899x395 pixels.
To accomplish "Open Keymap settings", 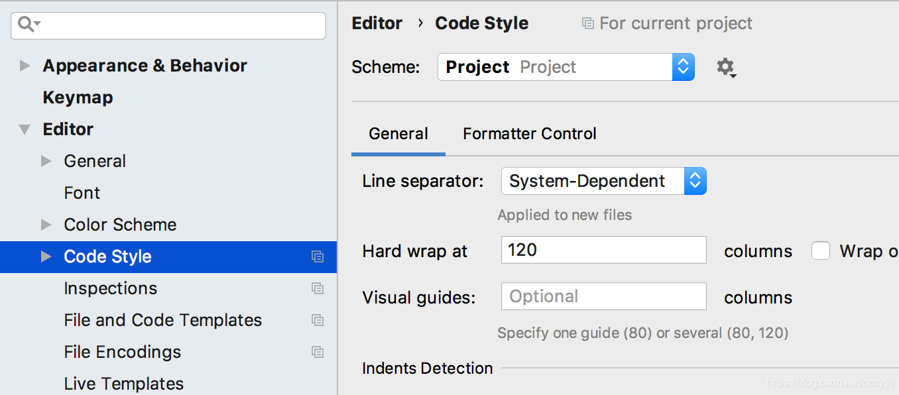I will click(78, 97).
